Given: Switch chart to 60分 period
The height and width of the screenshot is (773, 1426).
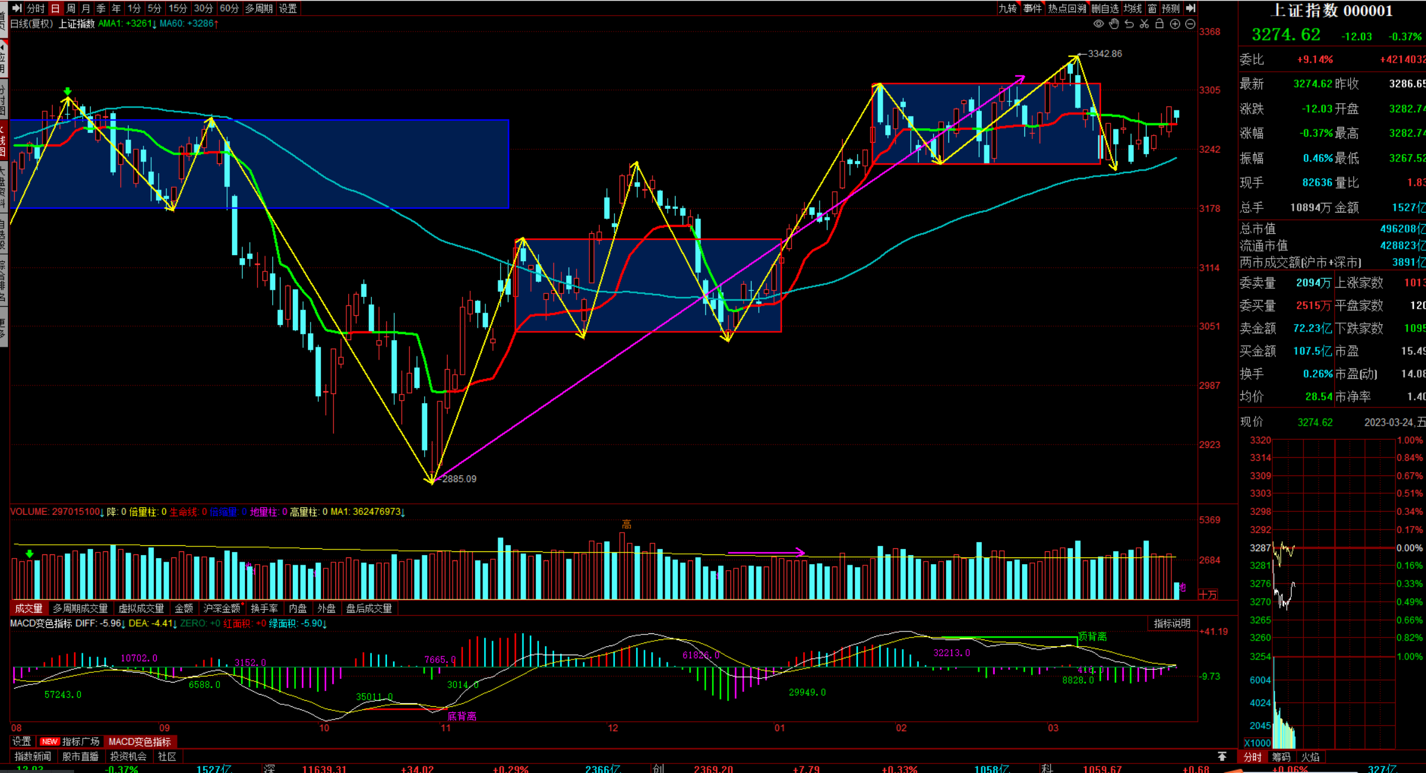Looking at the screenshot, I should (229, 8).
